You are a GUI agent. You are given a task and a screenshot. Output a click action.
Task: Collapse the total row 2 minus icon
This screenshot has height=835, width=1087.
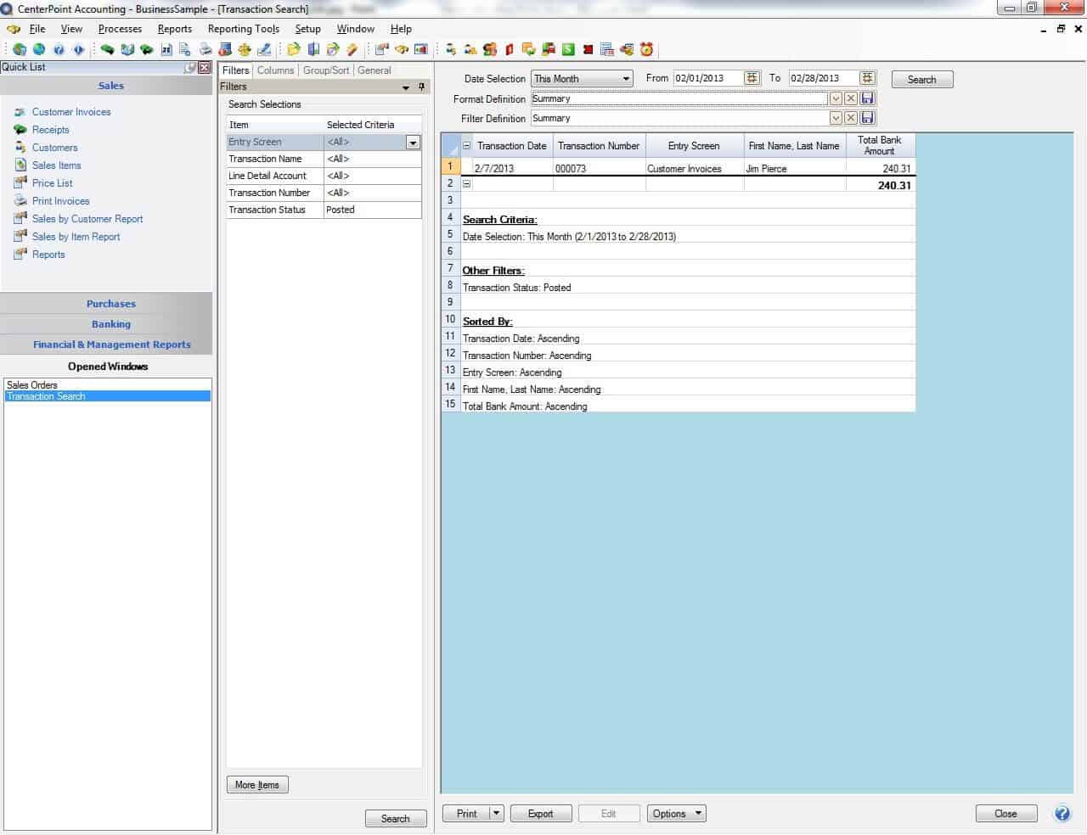(466, 184)
